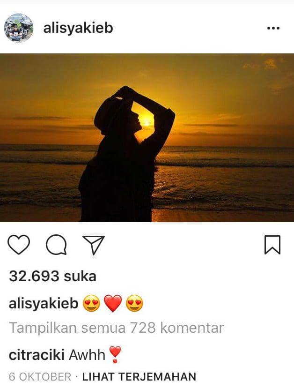Tap the first heart-eyes emoji in the caption
This screenshot has width=294, height=389.
point(91,303)
